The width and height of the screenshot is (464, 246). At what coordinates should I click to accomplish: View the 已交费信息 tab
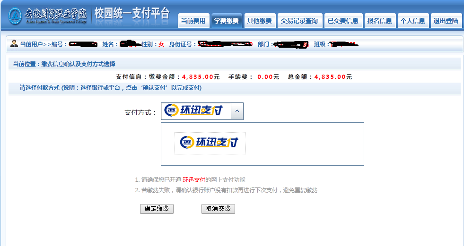point(343,21)
